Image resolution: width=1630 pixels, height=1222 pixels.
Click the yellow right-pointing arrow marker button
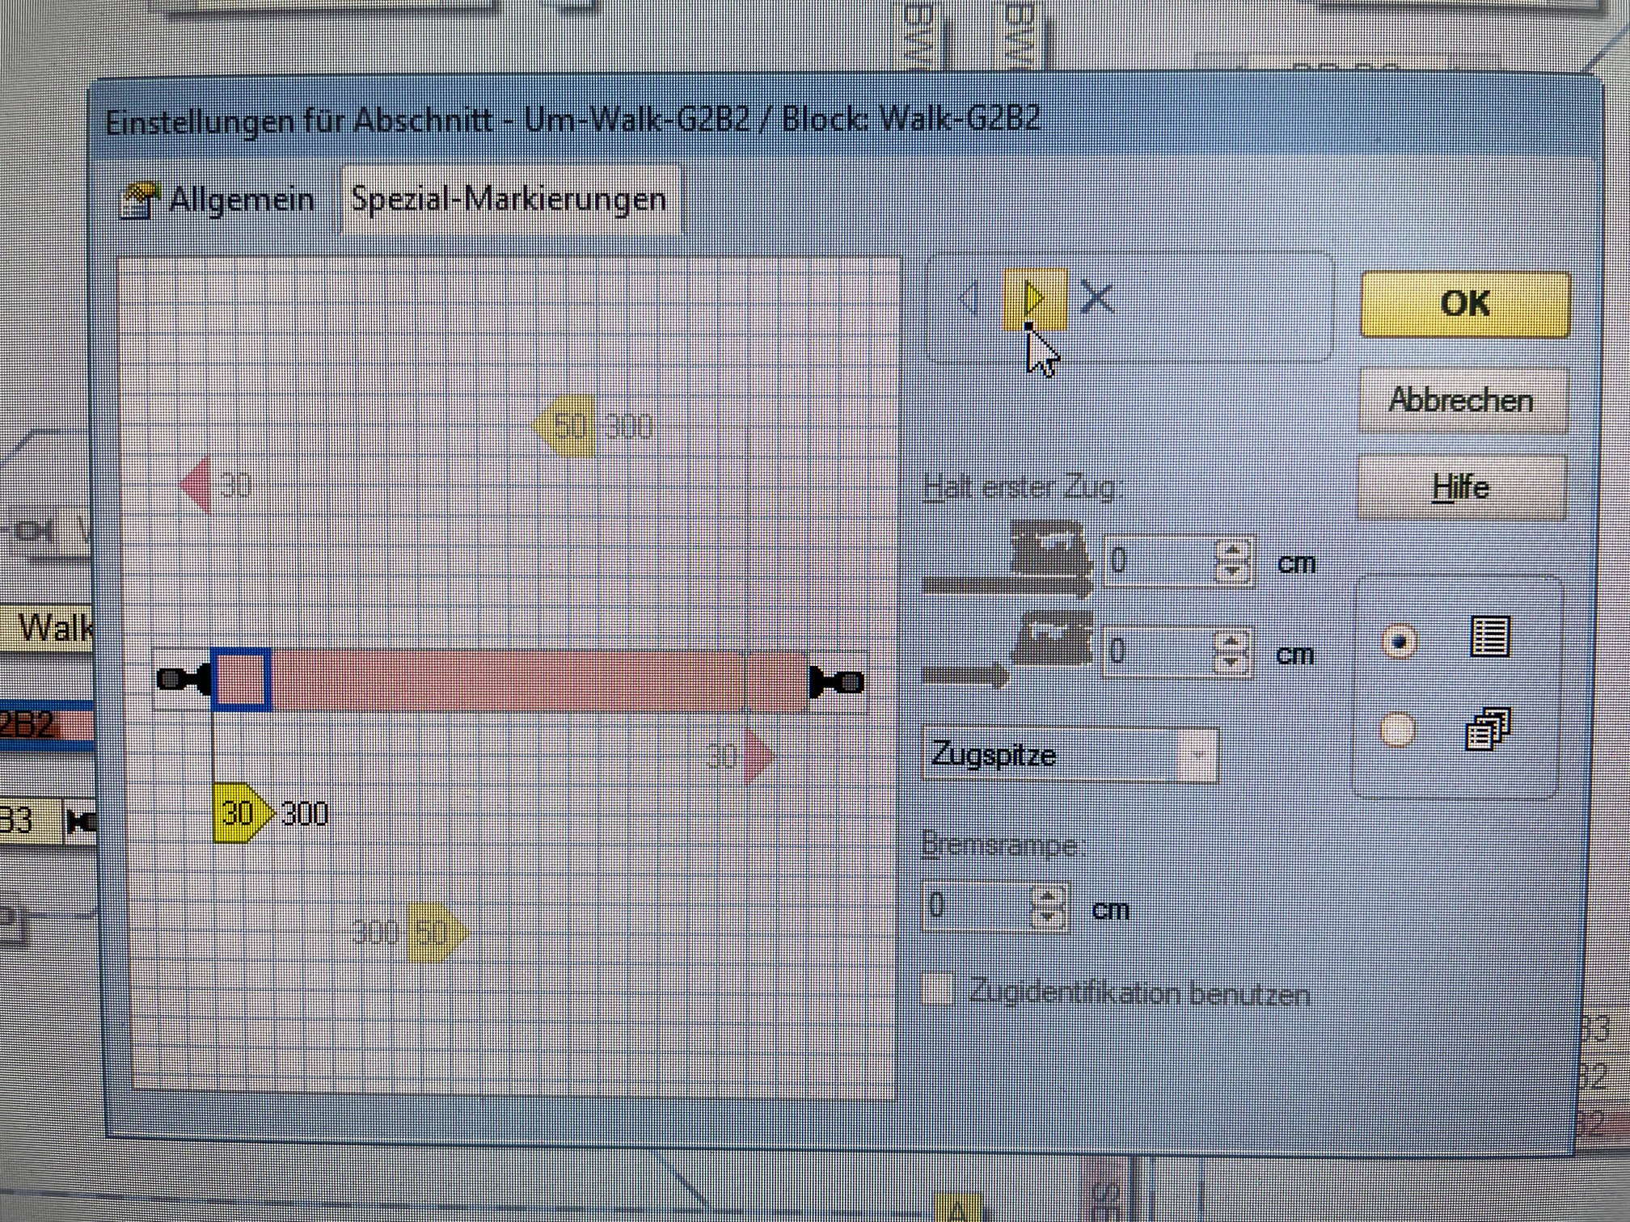point(1034,299)
